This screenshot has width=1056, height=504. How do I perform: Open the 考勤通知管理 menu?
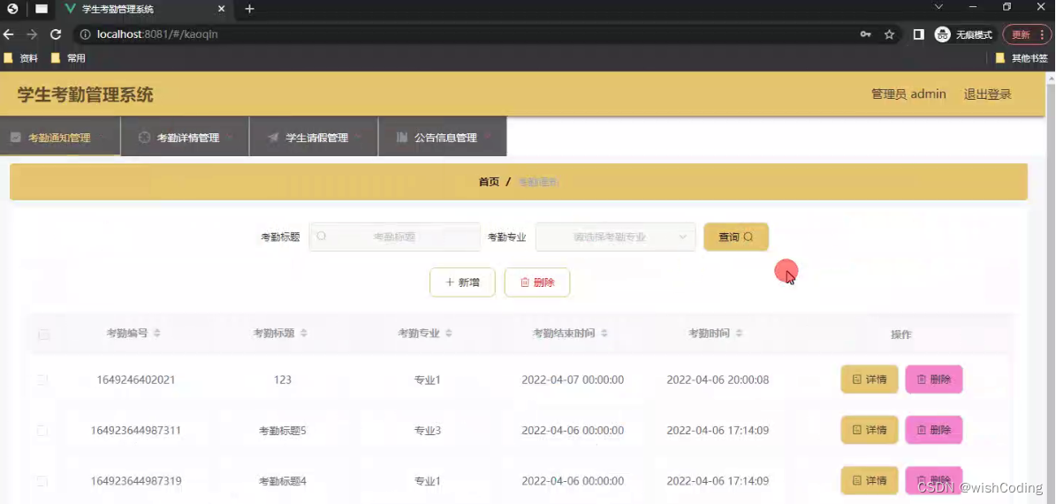[60, 138]
